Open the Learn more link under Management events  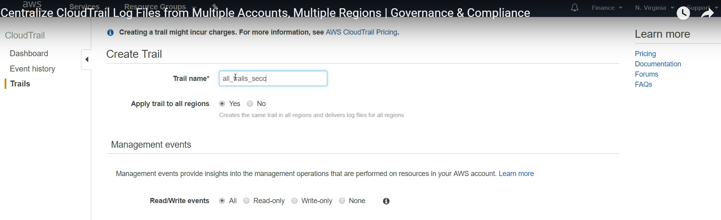(x=516, y=174)
